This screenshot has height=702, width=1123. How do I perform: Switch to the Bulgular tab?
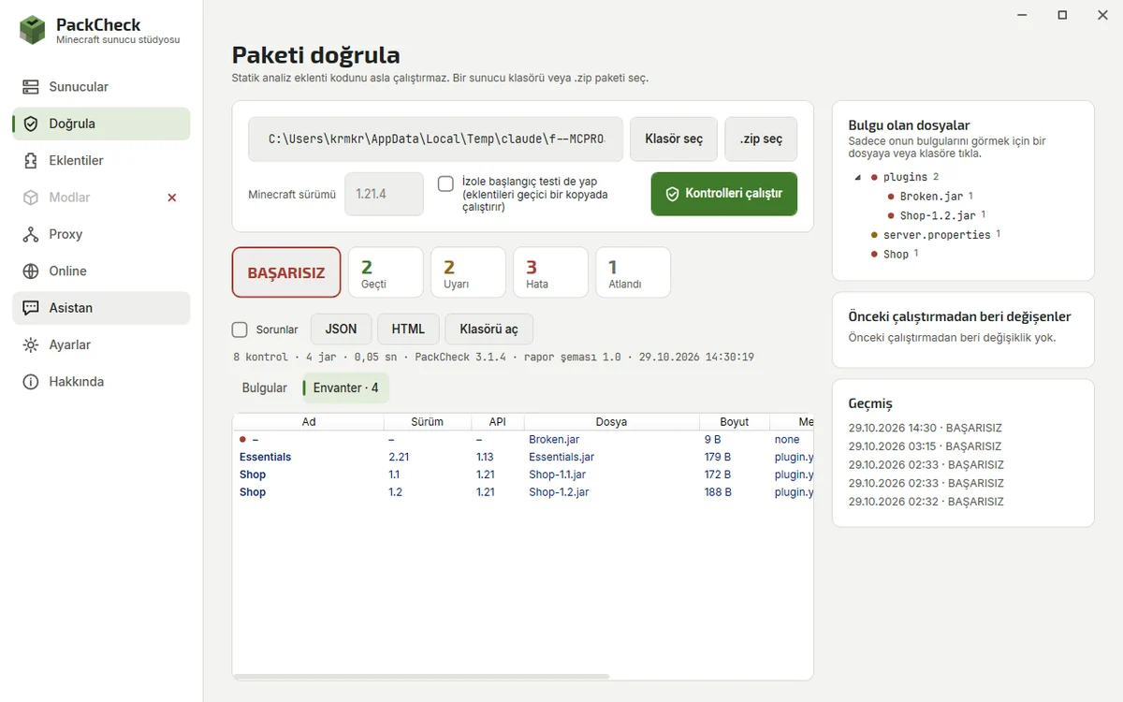[265, 388]
